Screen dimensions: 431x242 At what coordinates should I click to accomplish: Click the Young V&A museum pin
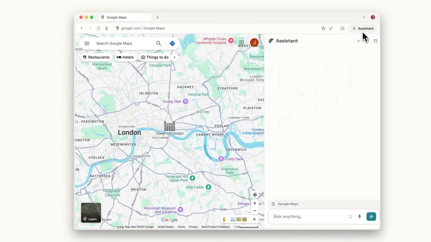[x=186, y=102]
